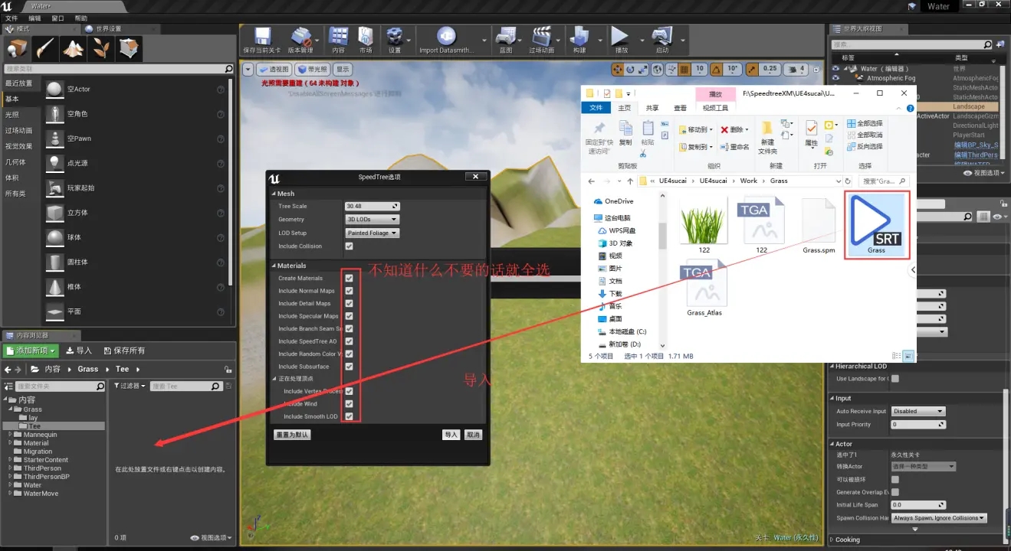Click Rename (重命名) in Explorer ribbon
Viewport: 1011px width, 551px height.
click(734, 147)
